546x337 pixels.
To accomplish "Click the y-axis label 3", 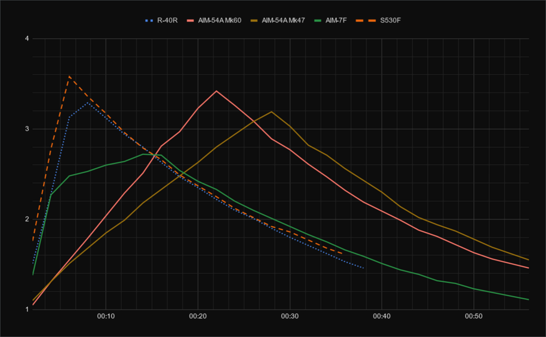I will (27, 129).
